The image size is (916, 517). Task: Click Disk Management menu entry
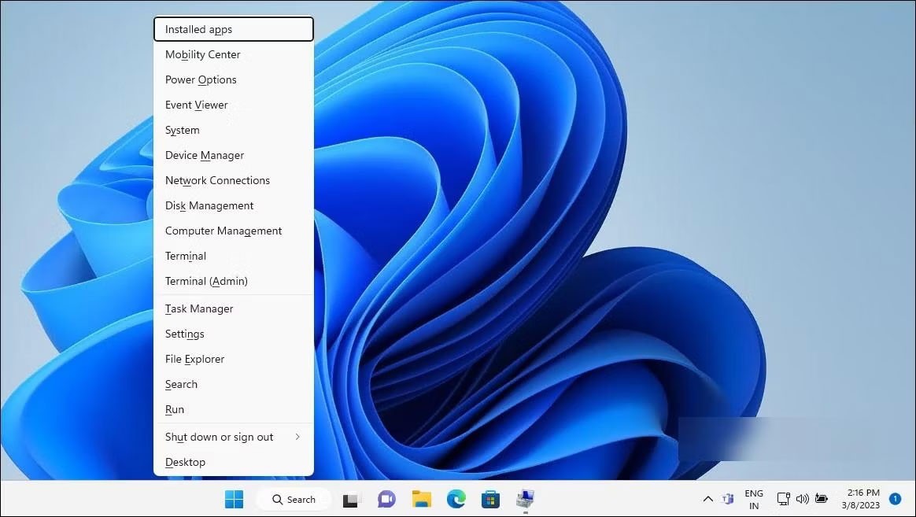pyautogui.click(x=209, y=205)
